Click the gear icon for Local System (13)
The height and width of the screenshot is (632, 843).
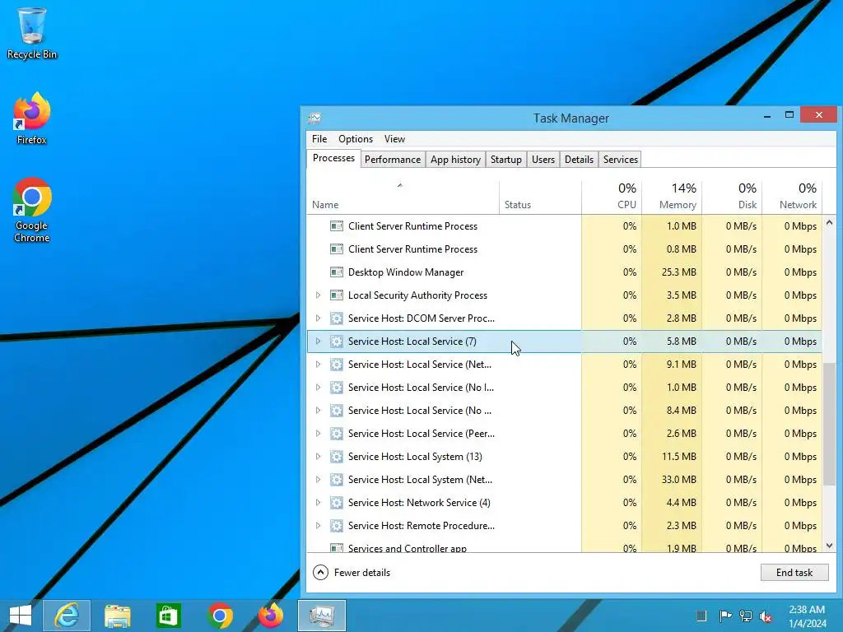[x=337, y=457]
